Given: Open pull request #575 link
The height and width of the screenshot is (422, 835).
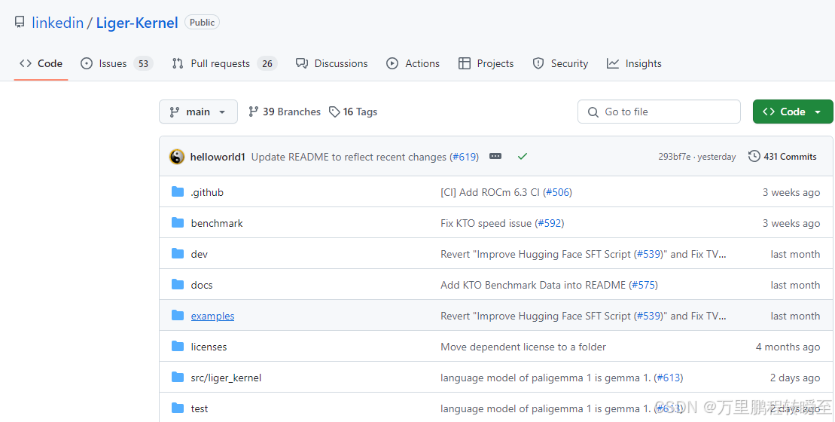Looking at the screenshot, I should click(x=644, y=285).
